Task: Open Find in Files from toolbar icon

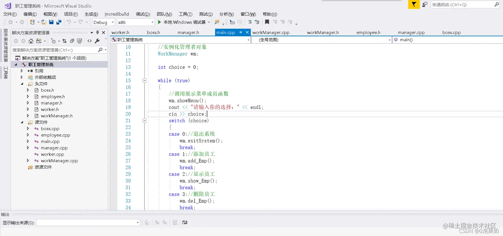Action: coord(217,22)
